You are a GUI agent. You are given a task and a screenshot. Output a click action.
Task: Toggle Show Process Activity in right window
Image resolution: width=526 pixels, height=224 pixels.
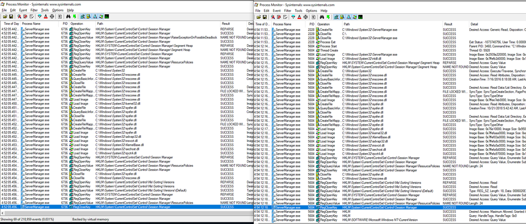[354, 16]
